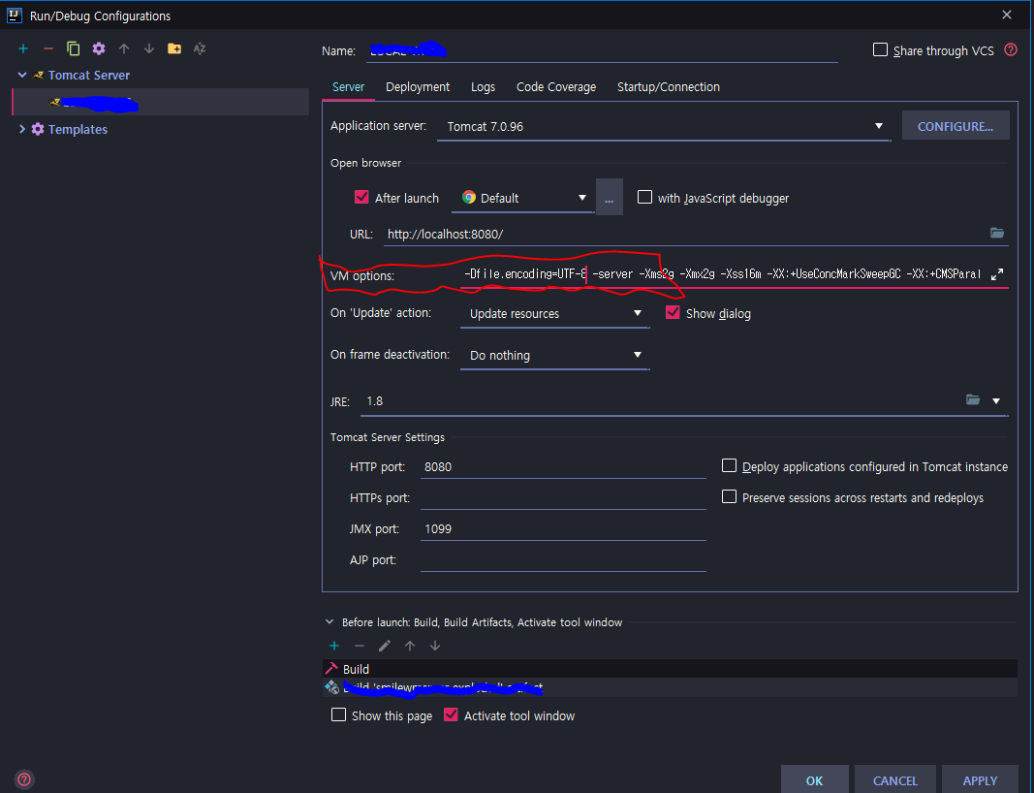Expand the VM options field editor
Viewport: 1034px width, 793px height.
tap(997, 273)
